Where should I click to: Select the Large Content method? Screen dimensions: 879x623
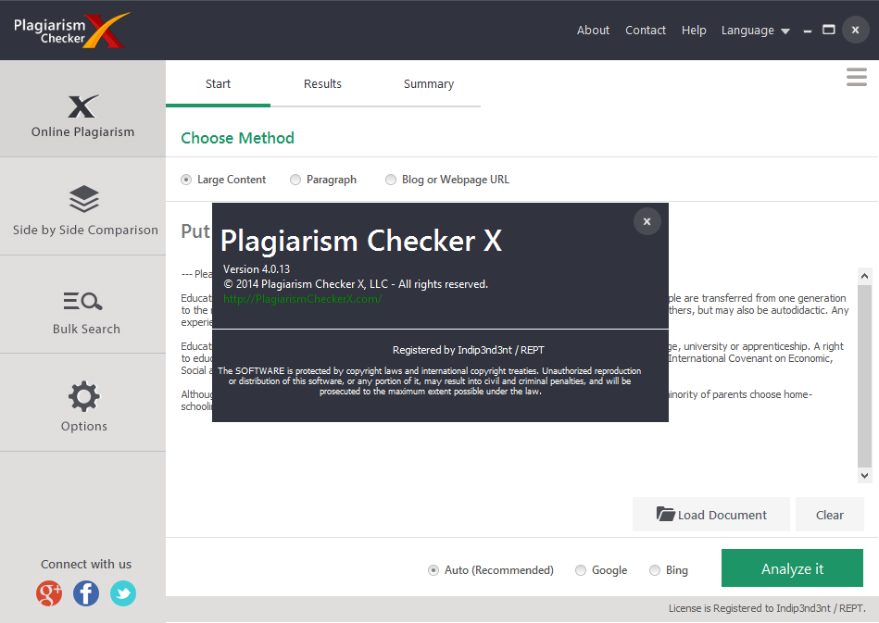(223, 180)
